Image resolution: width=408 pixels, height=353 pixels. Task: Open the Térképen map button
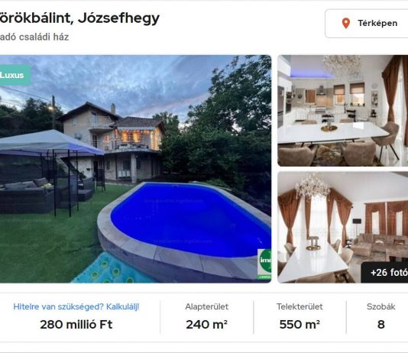pyautogui.click(x=367, y=24)
